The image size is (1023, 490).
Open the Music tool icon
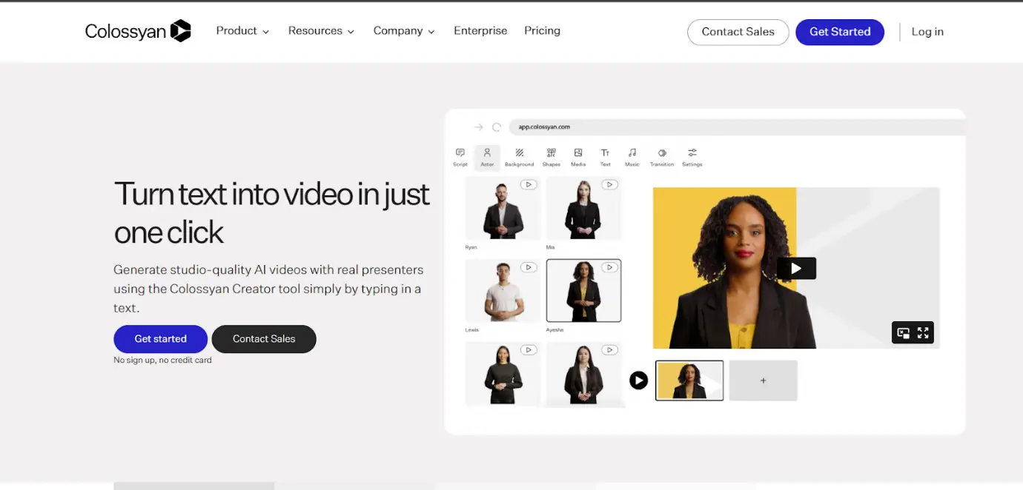[632, 152]
